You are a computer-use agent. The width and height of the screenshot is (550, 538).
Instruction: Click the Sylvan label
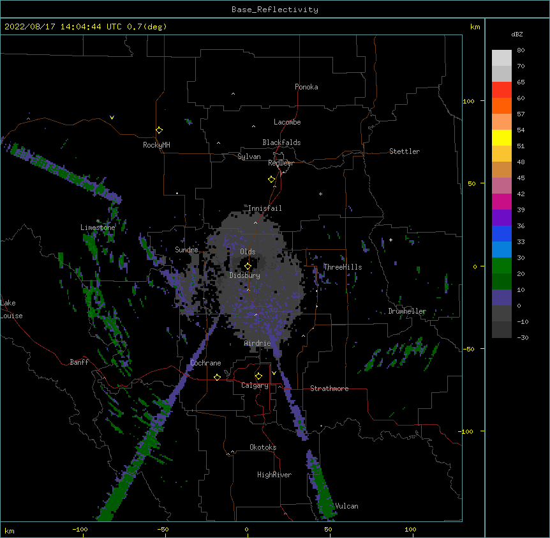click(x=249, y=157)
